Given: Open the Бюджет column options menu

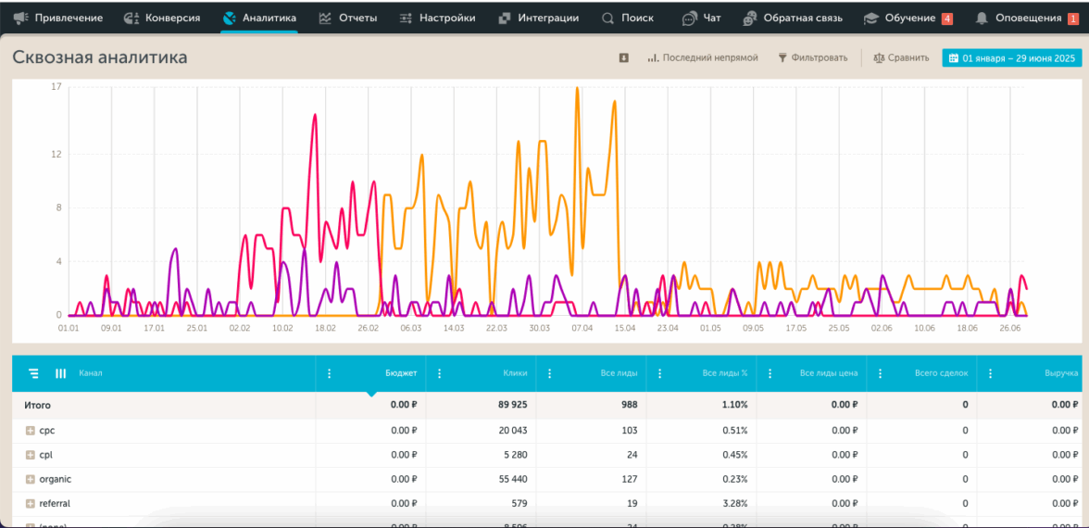Looking at the screenshot, I should pos(329,373).
